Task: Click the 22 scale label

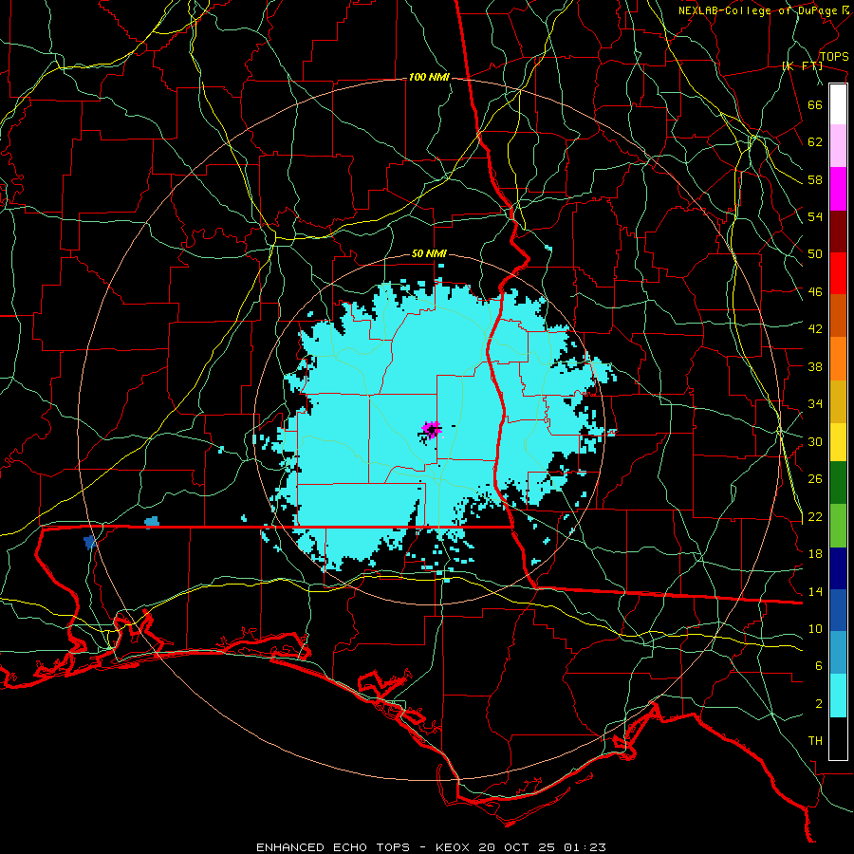Action: click(x=815, y=516)
